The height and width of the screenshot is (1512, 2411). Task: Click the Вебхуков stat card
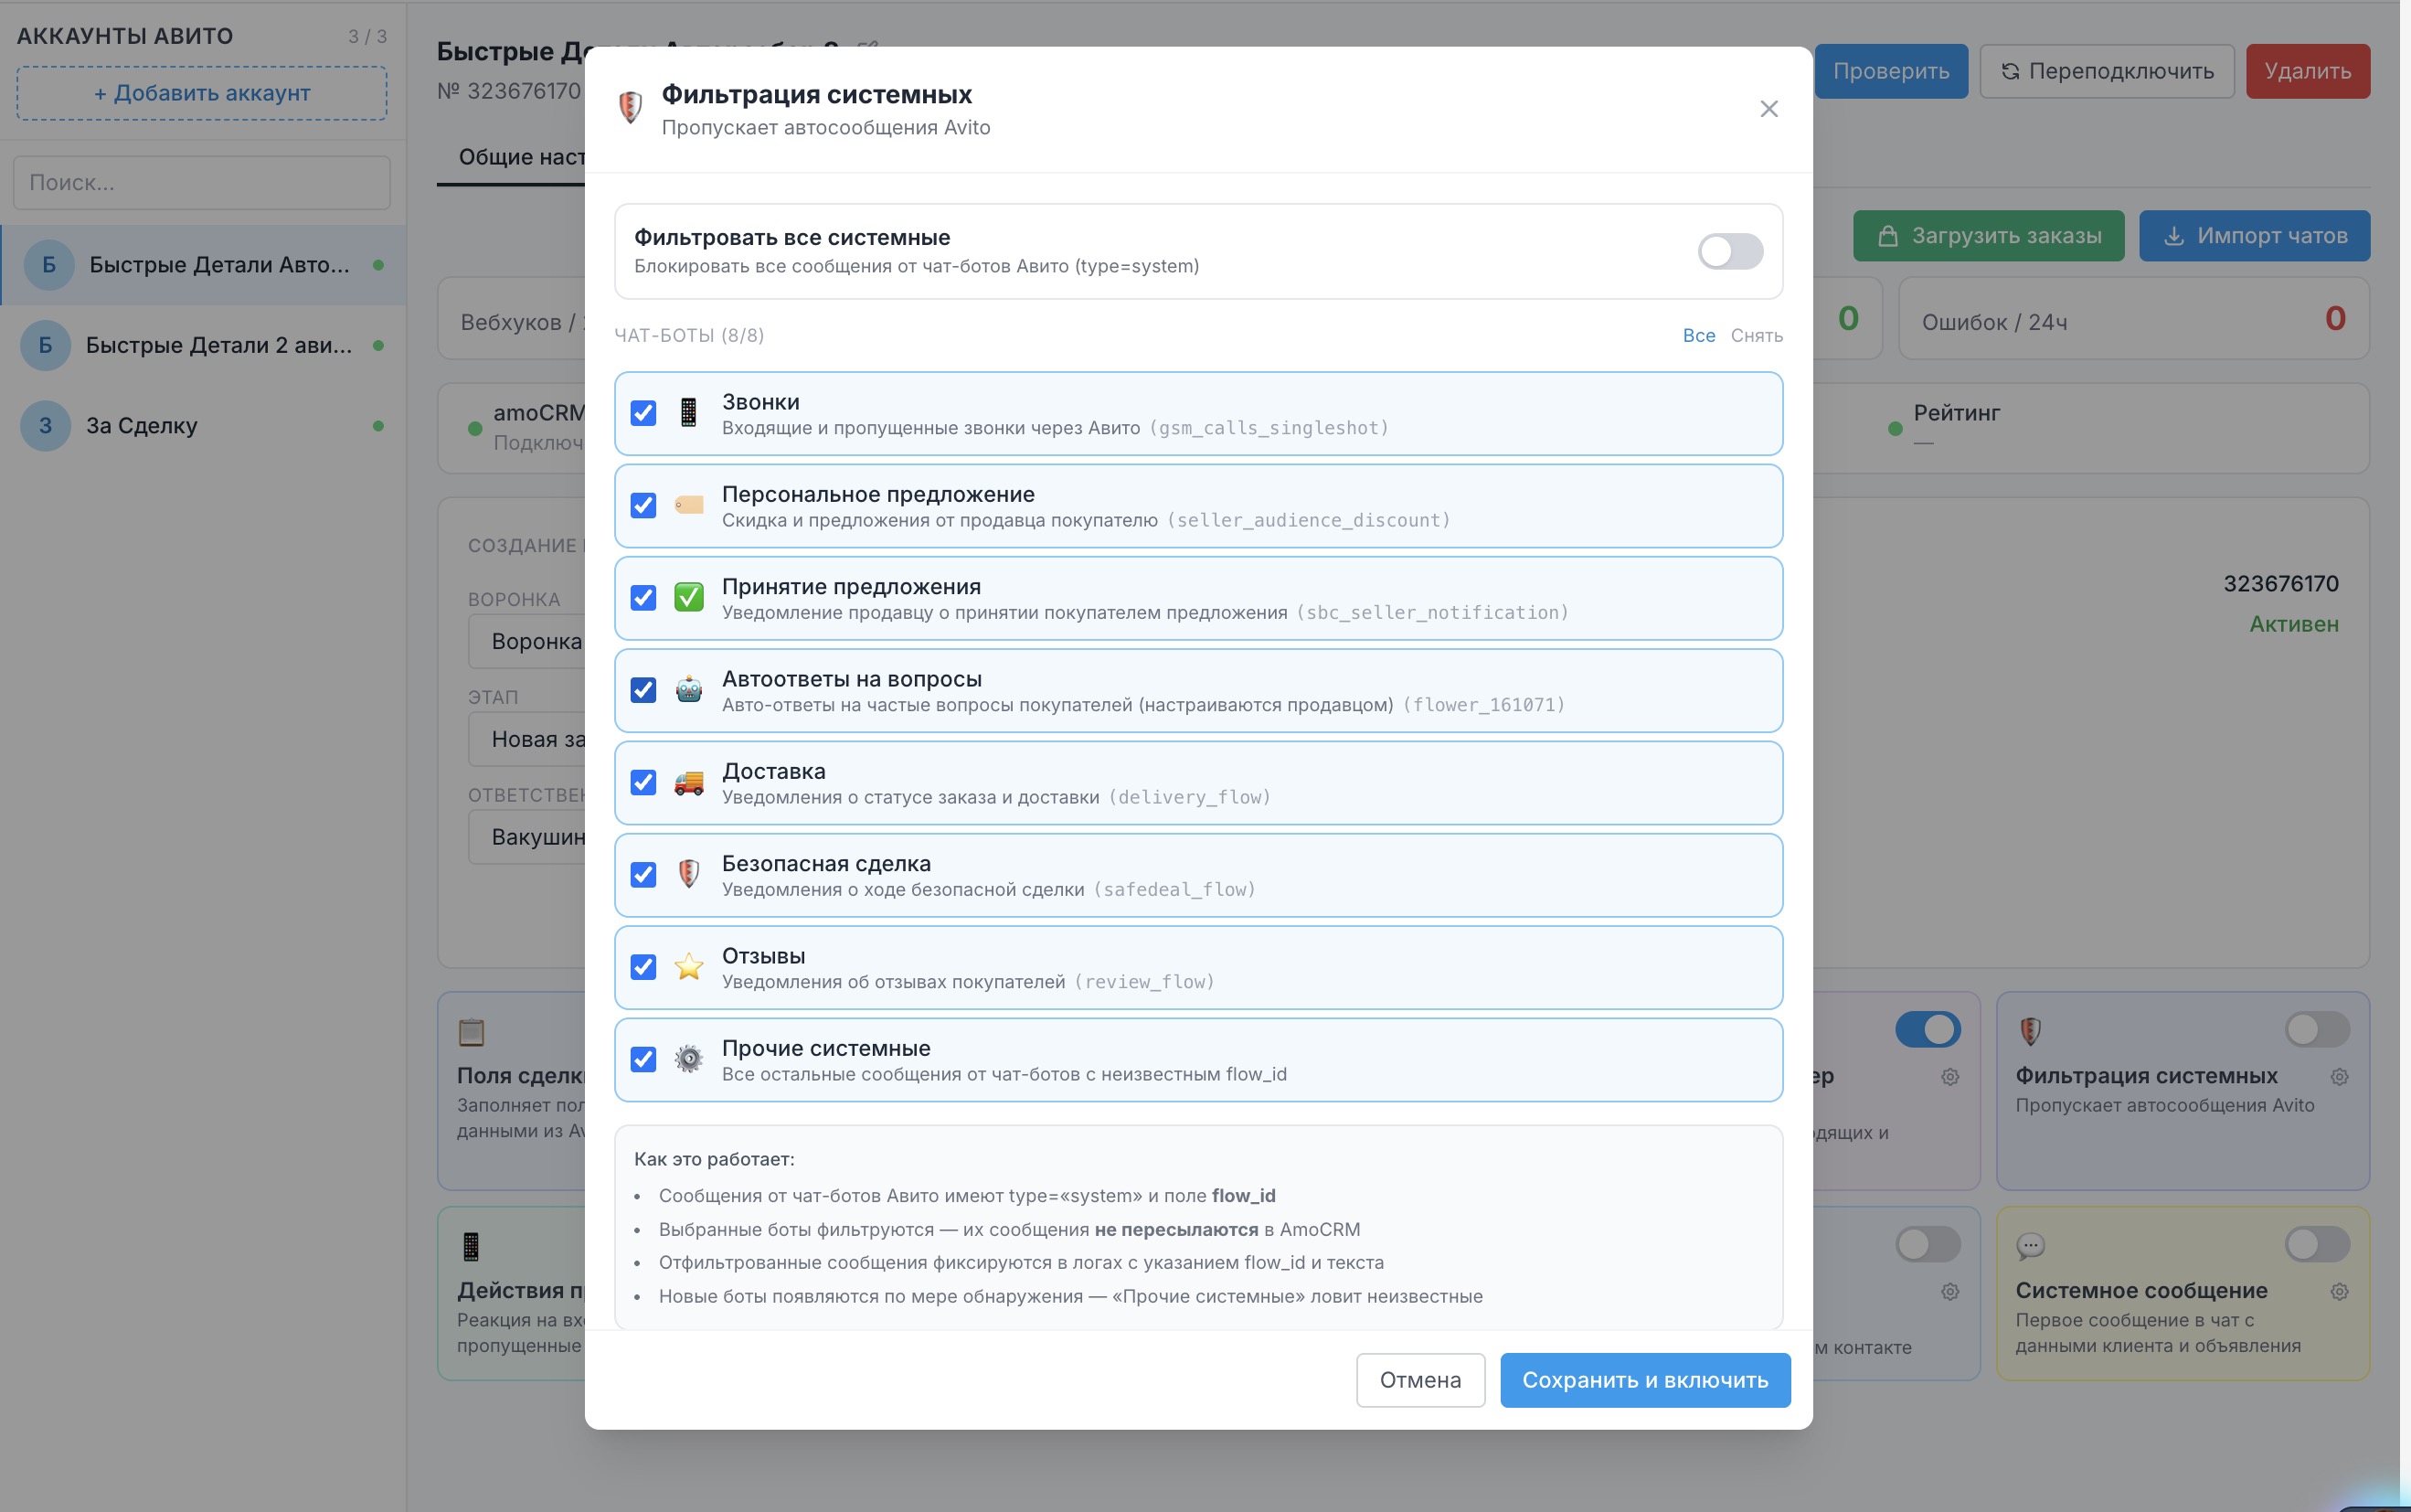[512, 319]
